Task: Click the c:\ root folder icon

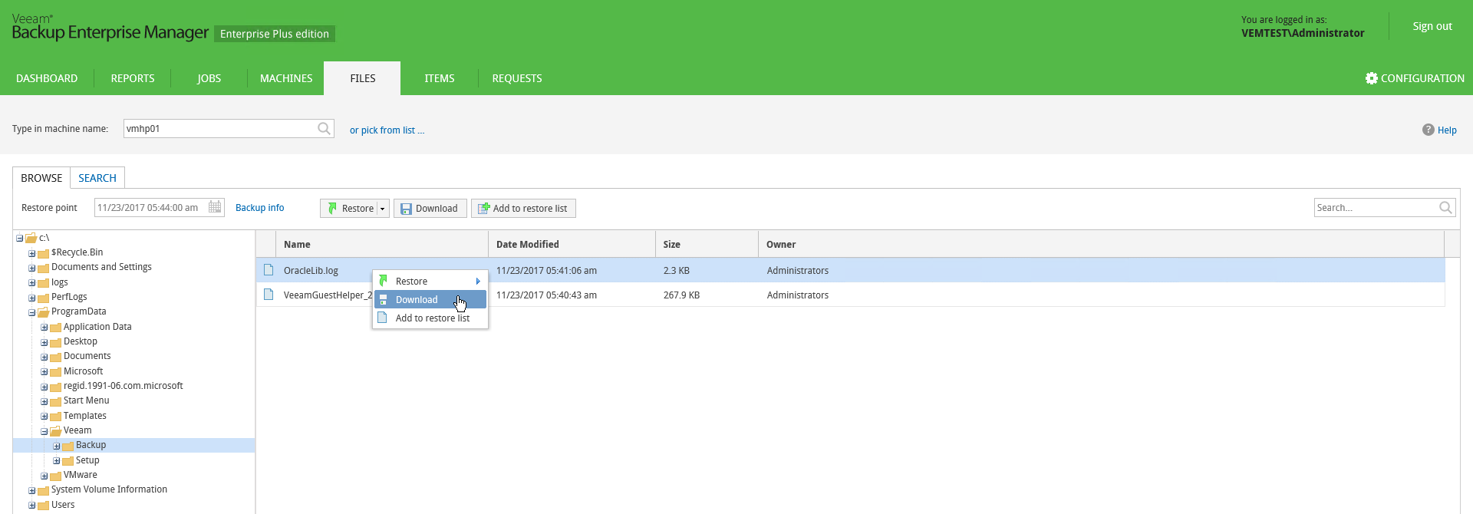Action: (x=31, y=239)
